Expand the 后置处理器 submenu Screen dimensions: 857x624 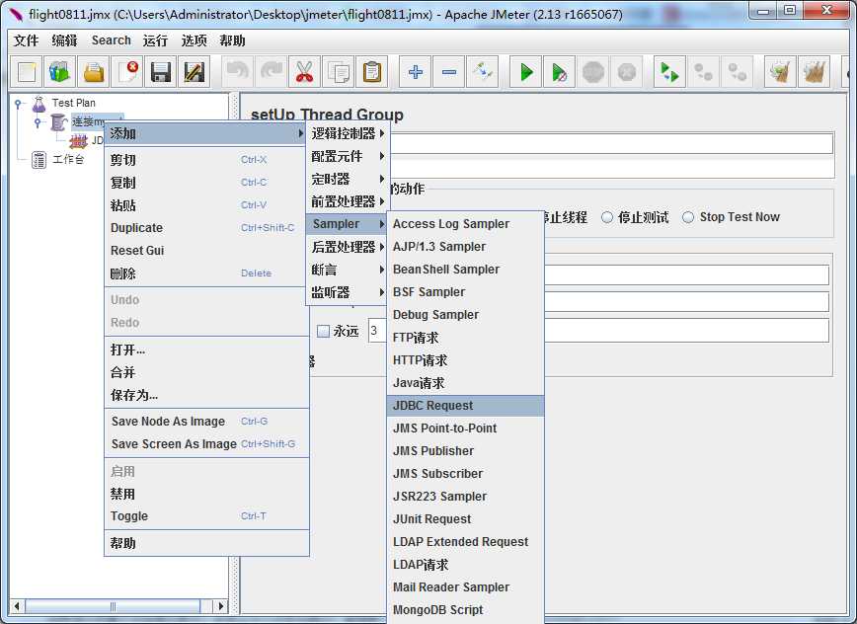coord(348,247)
